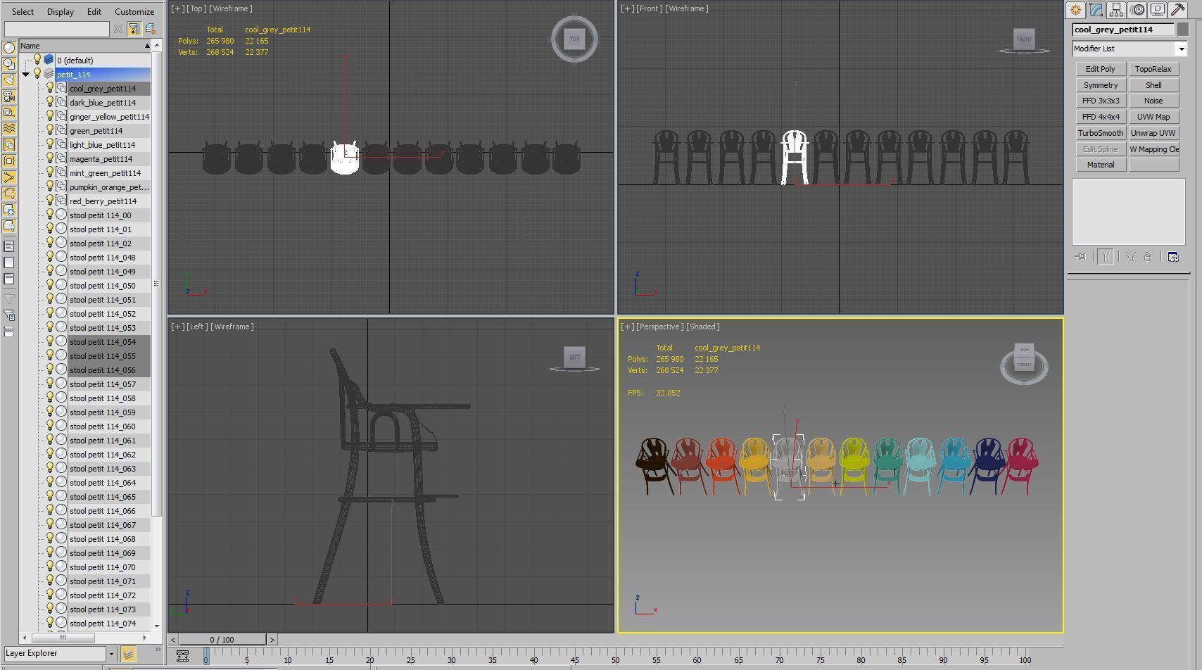The height and width of the screenshot is (670, 1202).
Task: Expand the panel with double chevron
Action: [158, 650]
